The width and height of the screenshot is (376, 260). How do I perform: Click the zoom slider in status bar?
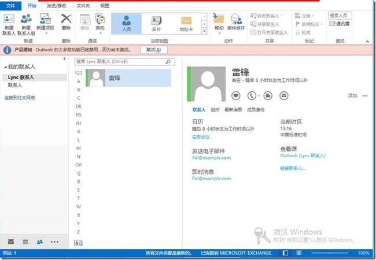coord(330,253)
